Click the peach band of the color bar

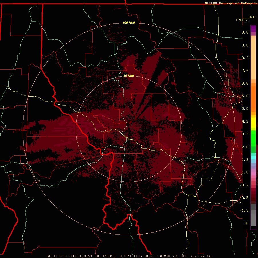coord(253,59)
